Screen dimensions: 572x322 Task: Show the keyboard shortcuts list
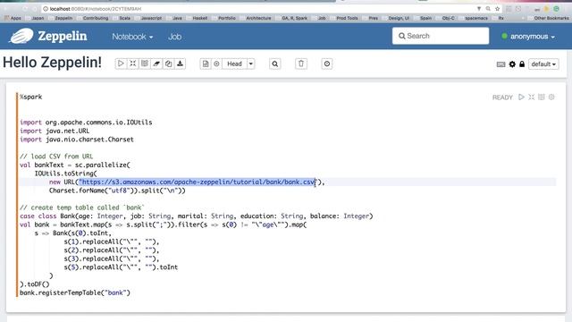pyautogui.click(x=500, y=64)
